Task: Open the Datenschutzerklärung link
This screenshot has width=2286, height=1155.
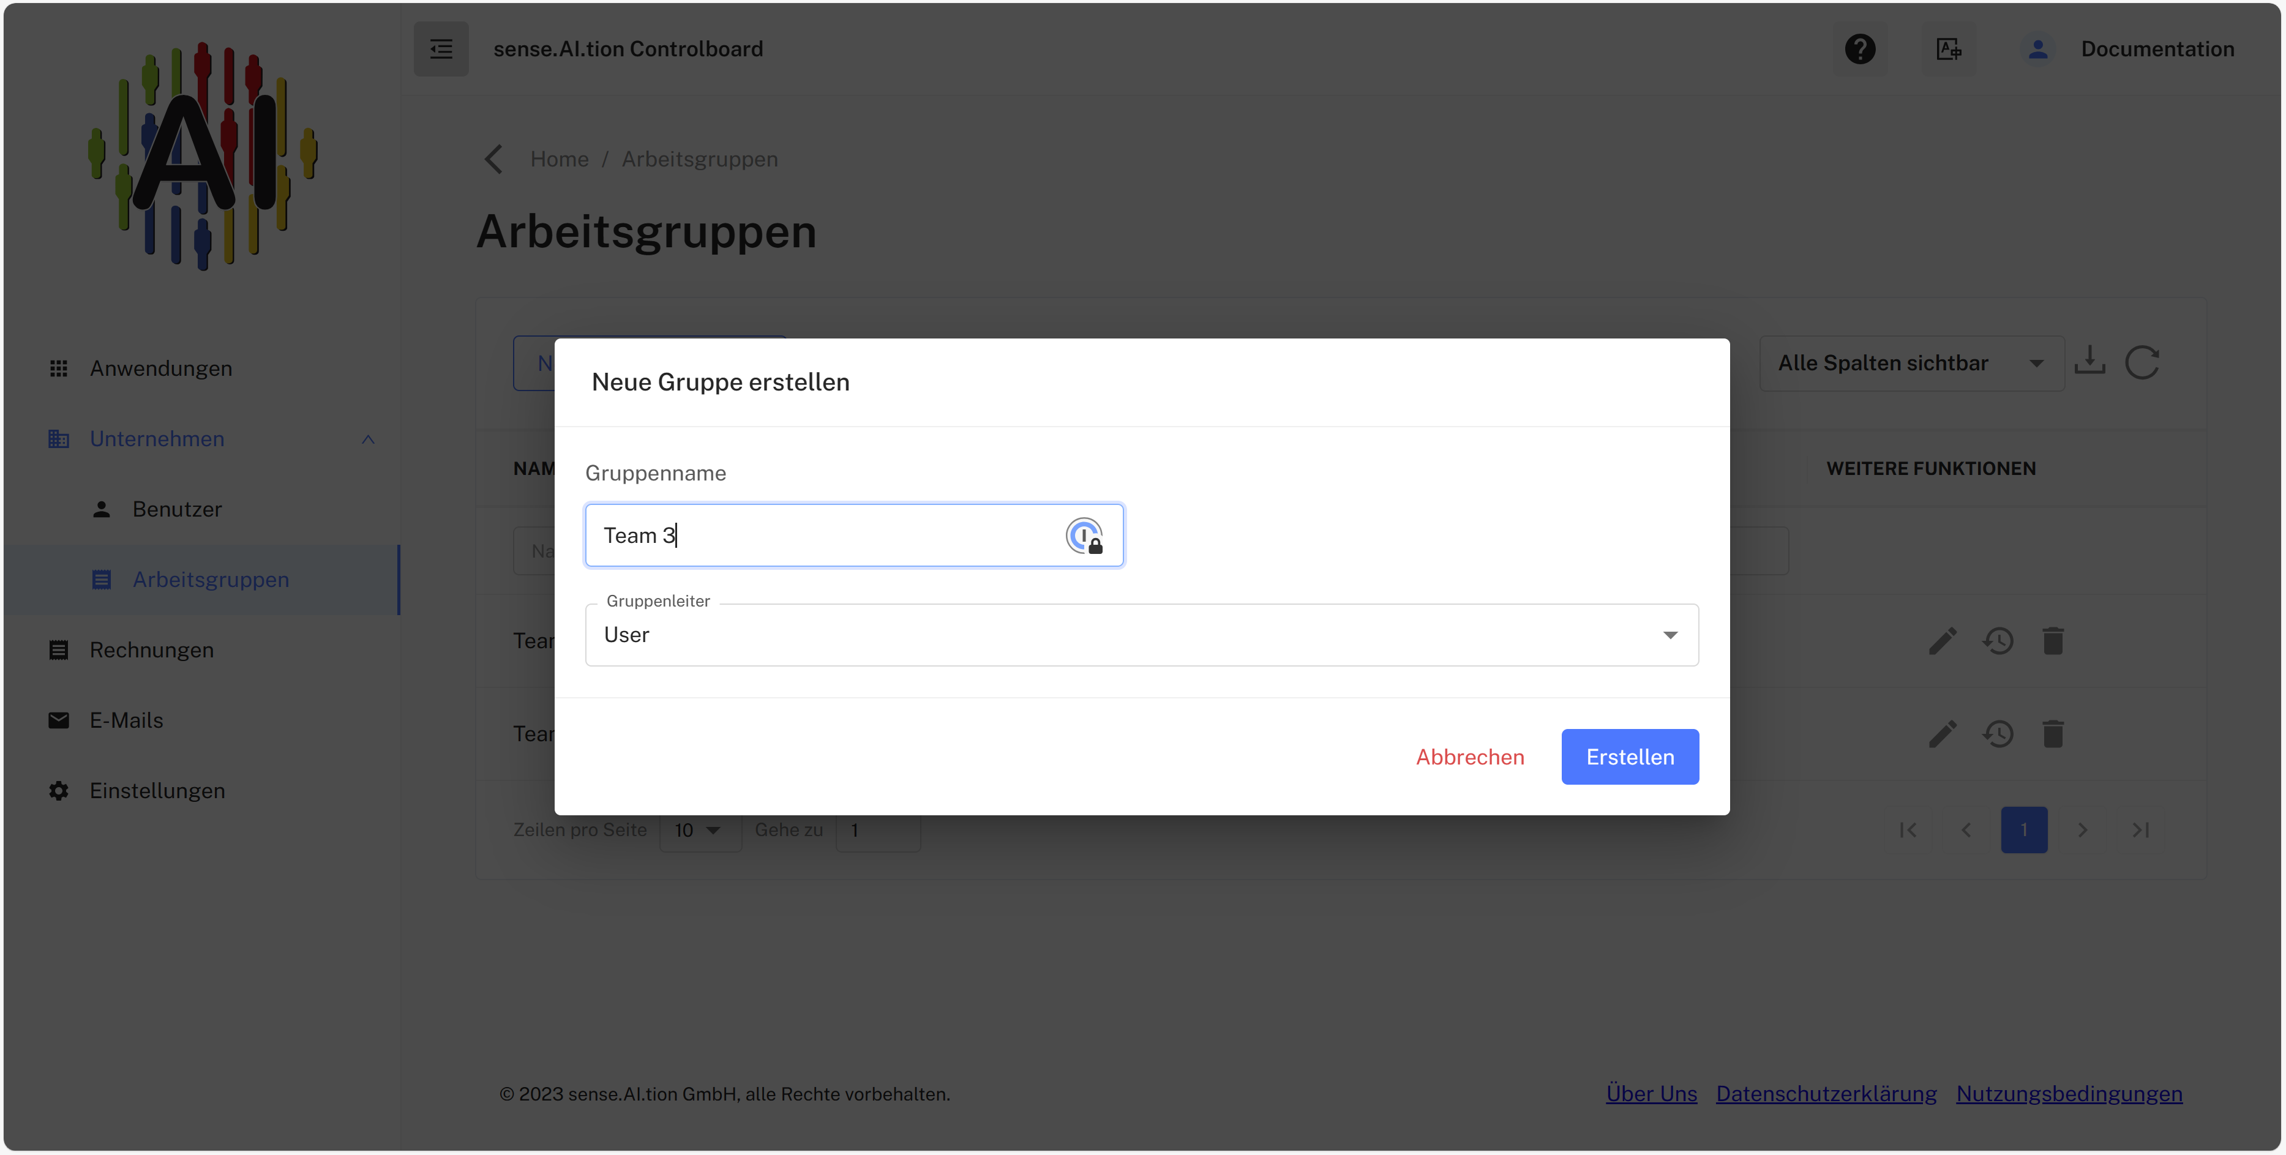Action: (1826, 1094)
